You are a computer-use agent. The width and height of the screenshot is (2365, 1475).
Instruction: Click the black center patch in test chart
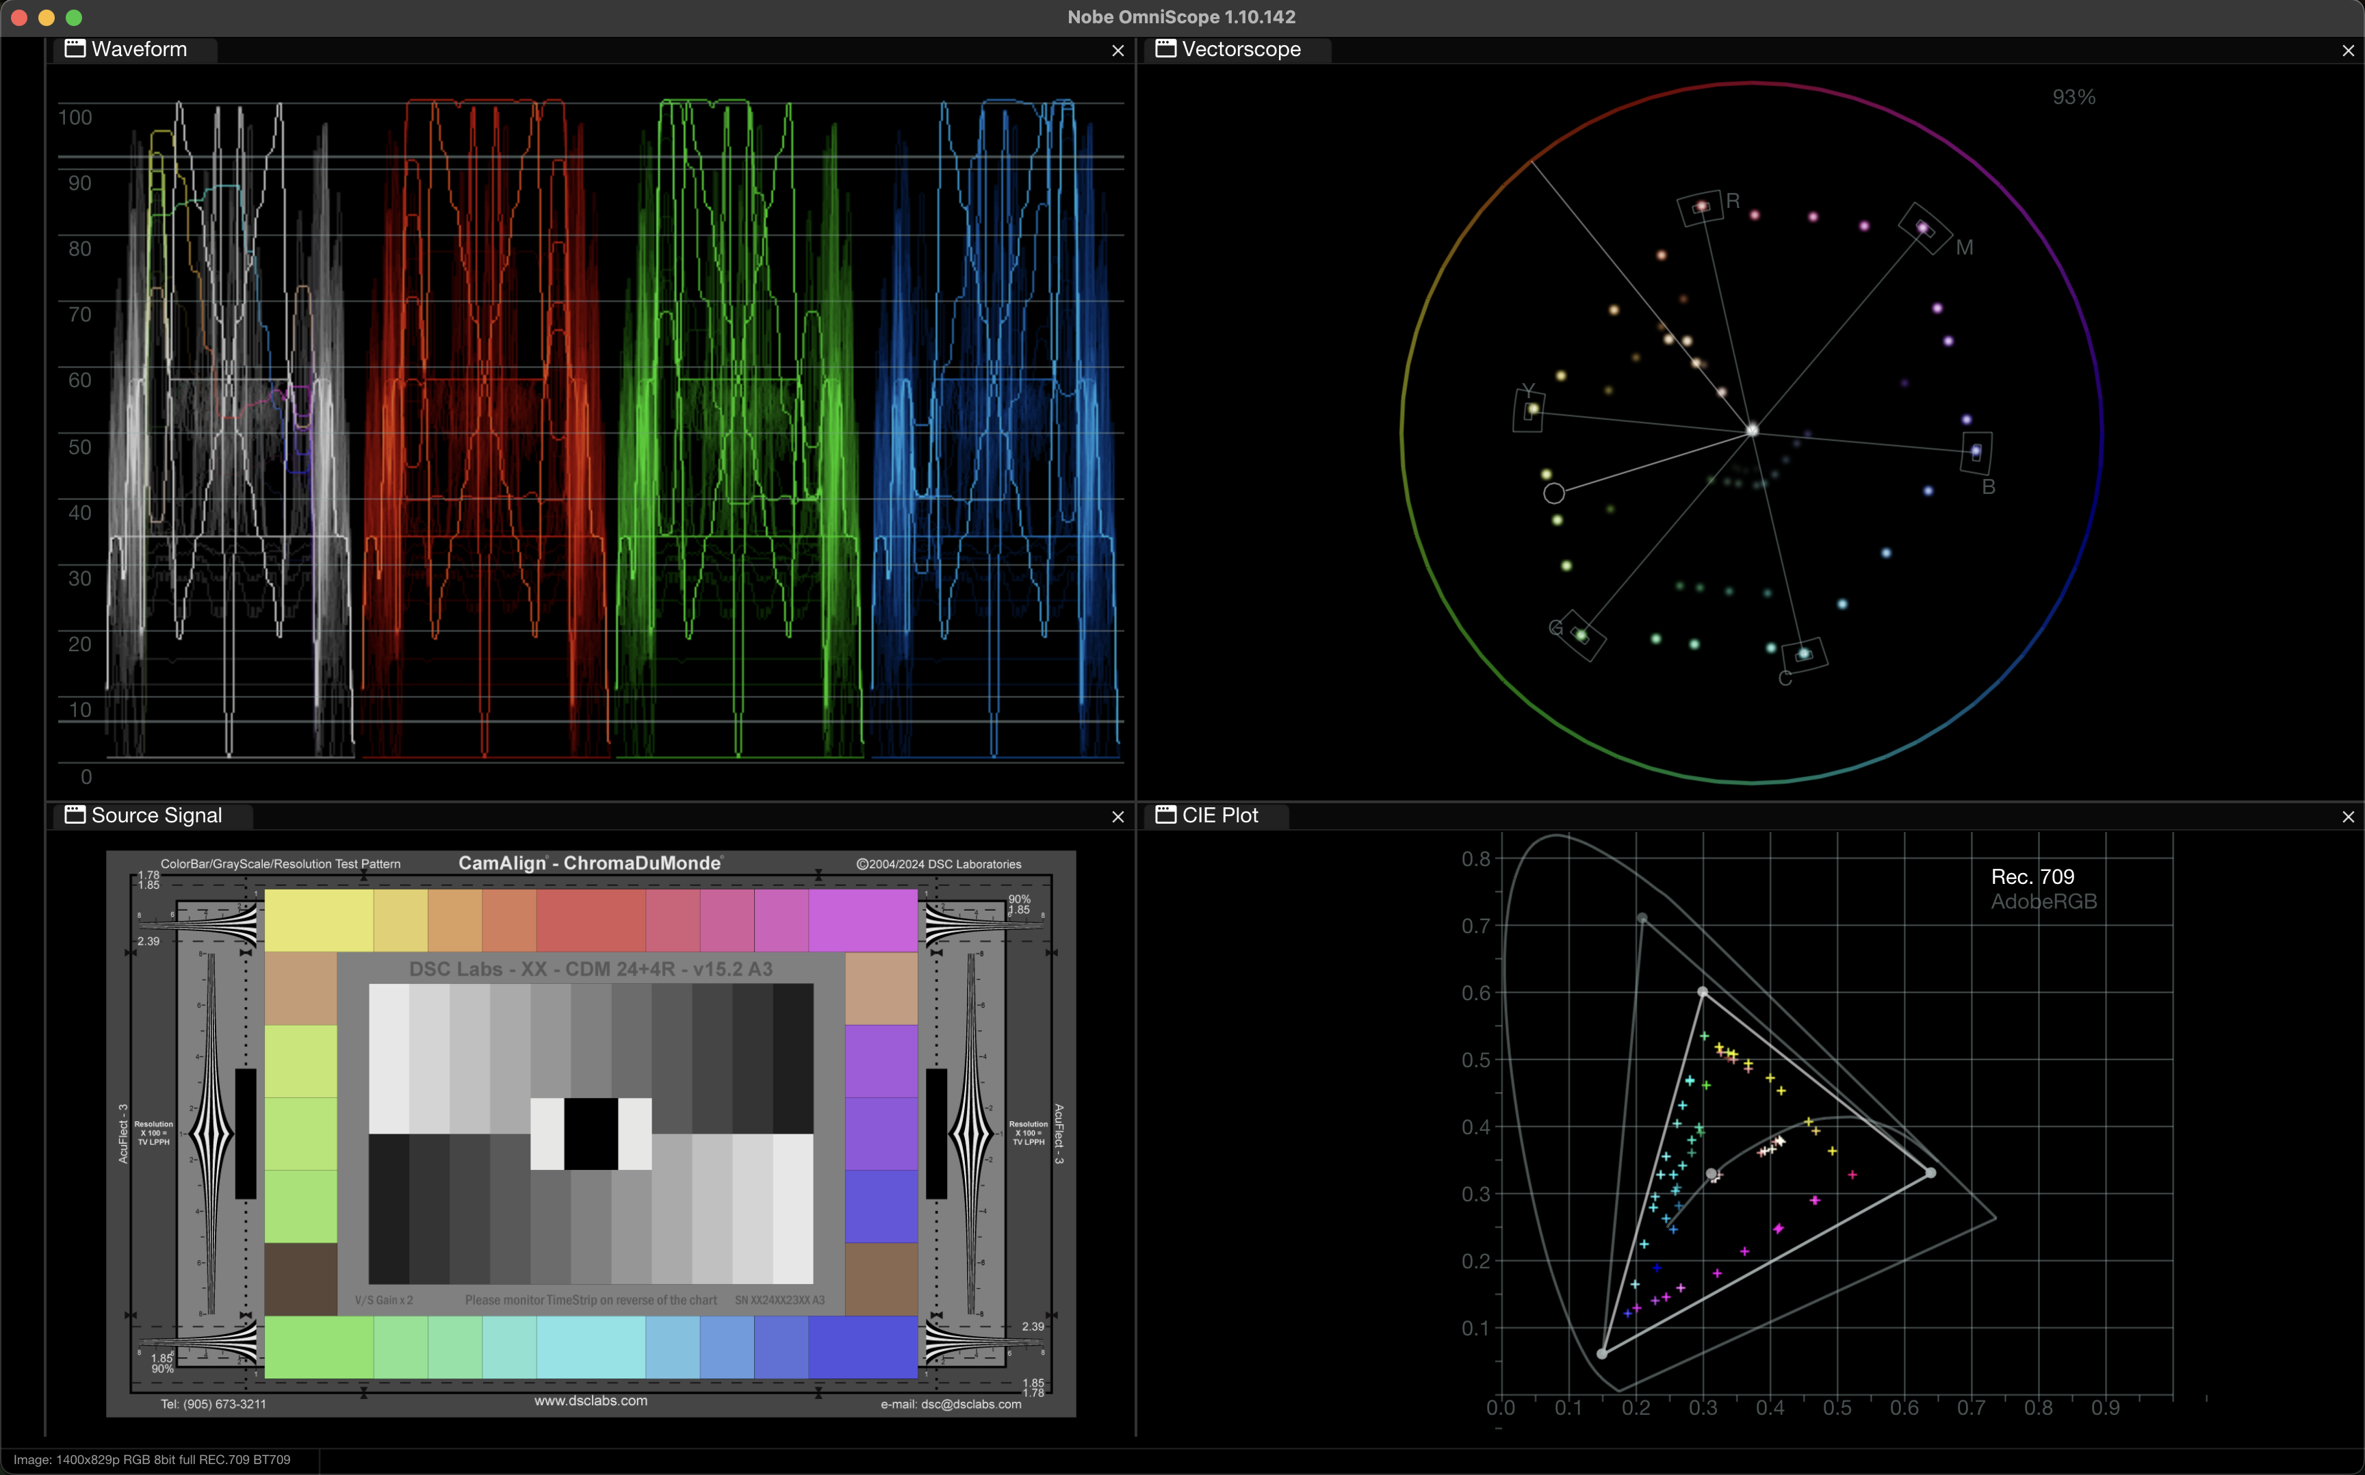591,1134
